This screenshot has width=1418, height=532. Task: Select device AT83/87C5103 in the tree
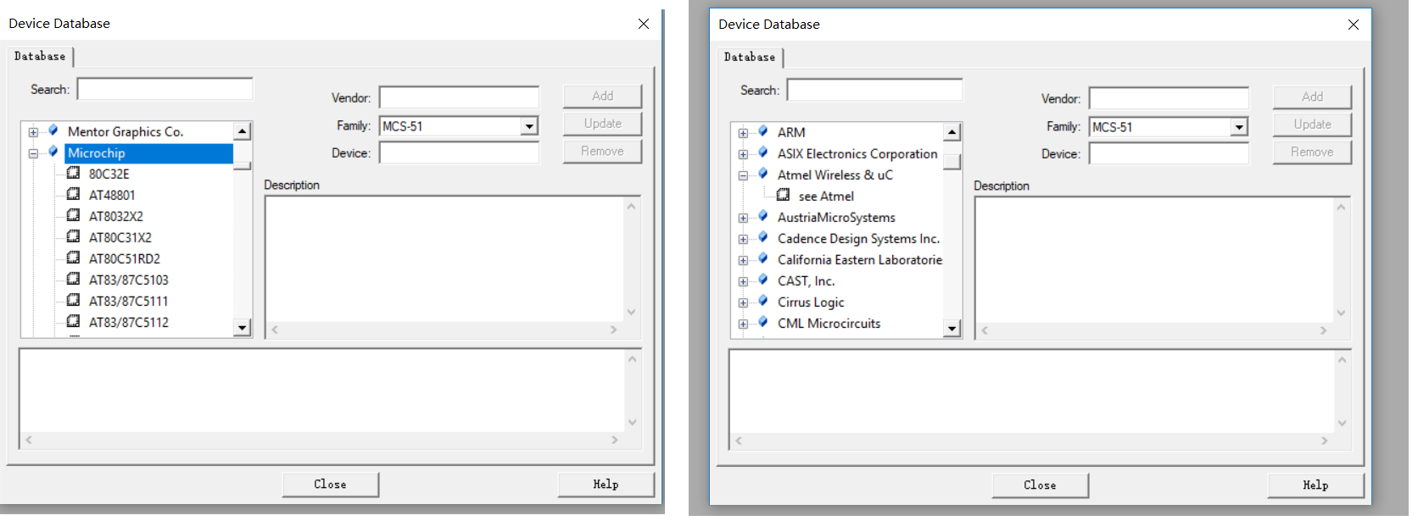(129, 280)
